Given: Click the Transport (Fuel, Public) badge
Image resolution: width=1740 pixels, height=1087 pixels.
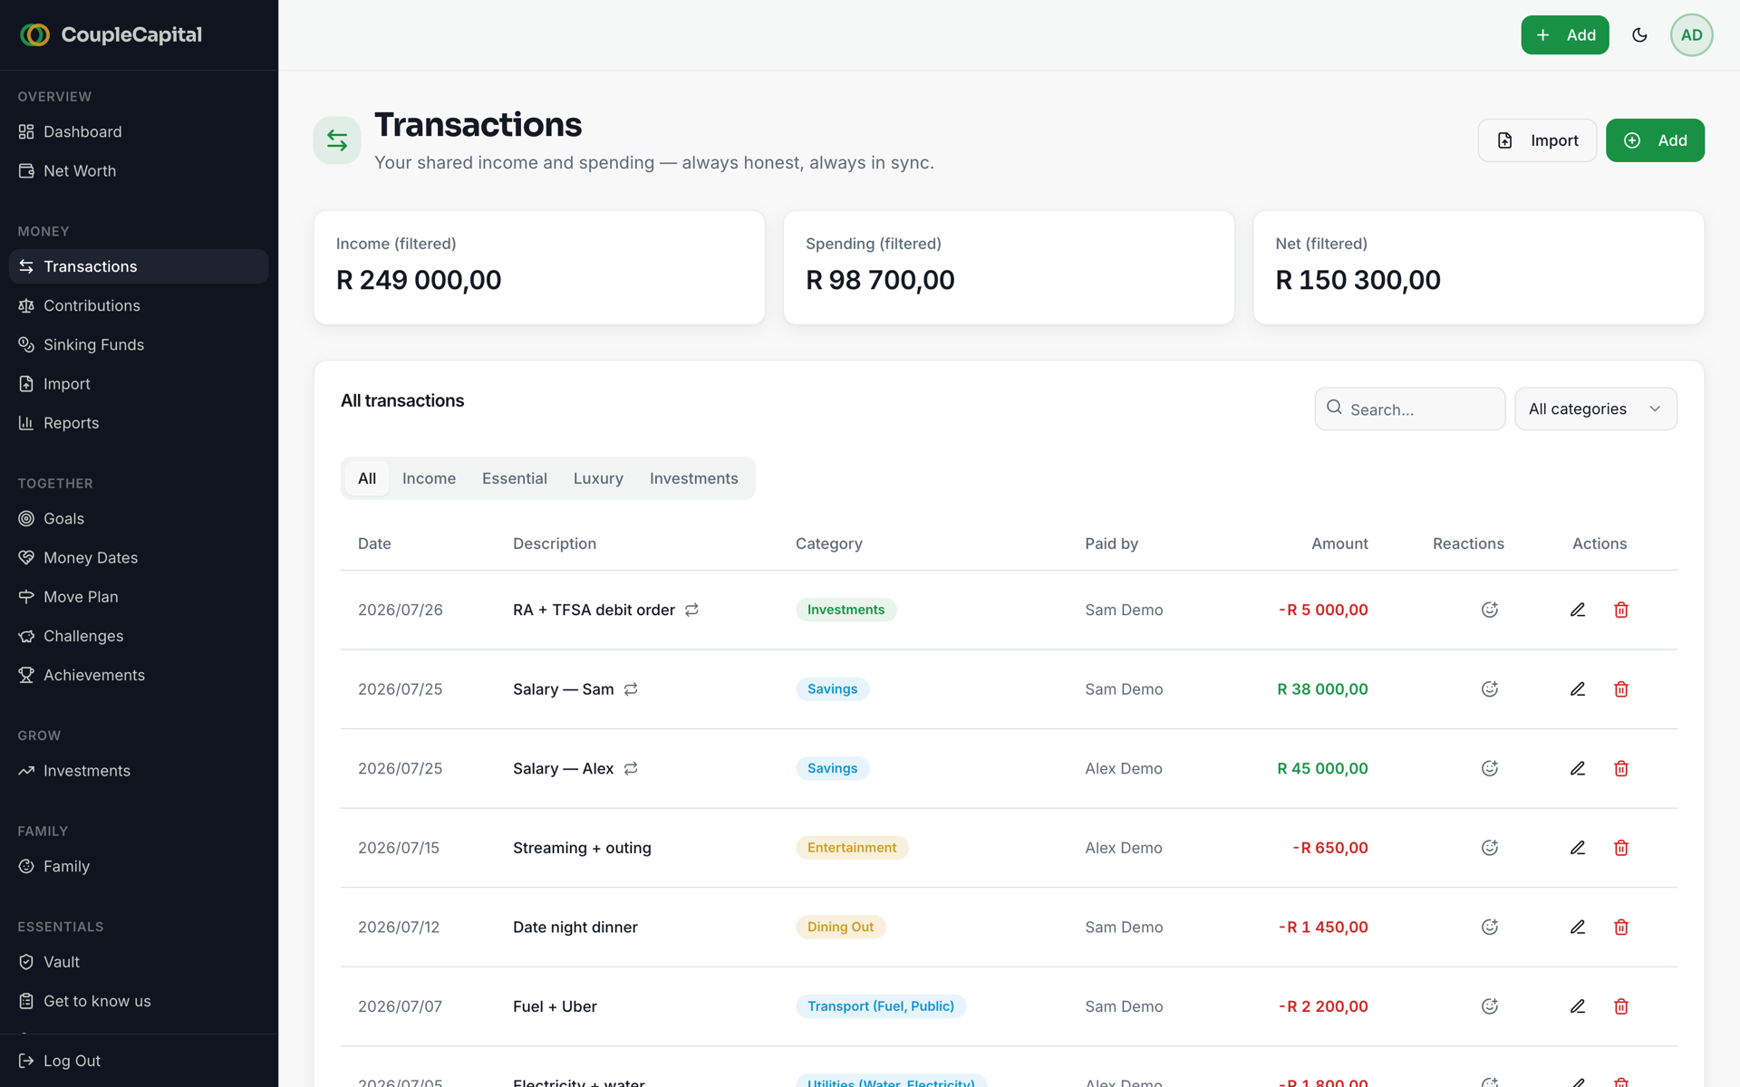Looking at the screenshot, I should pos(881,1005).
